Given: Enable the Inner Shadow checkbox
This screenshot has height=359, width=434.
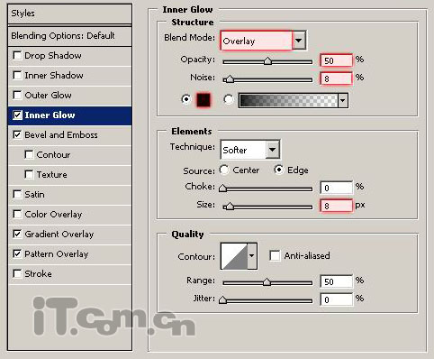Looking at the screenshot, I should [x=17, y=75].
